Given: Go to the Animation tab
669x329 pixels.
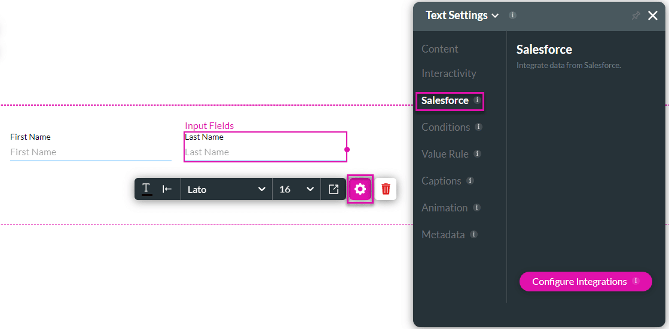Looking at the screenshot, I should click(x=444, y=208).
